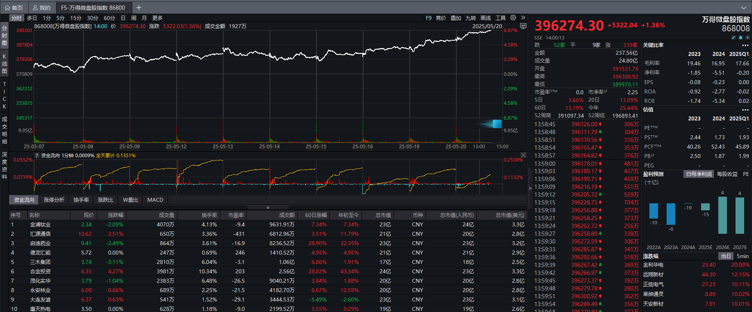Open chart settings gear icon
This screenshot has height=312, width=752.
513,18
